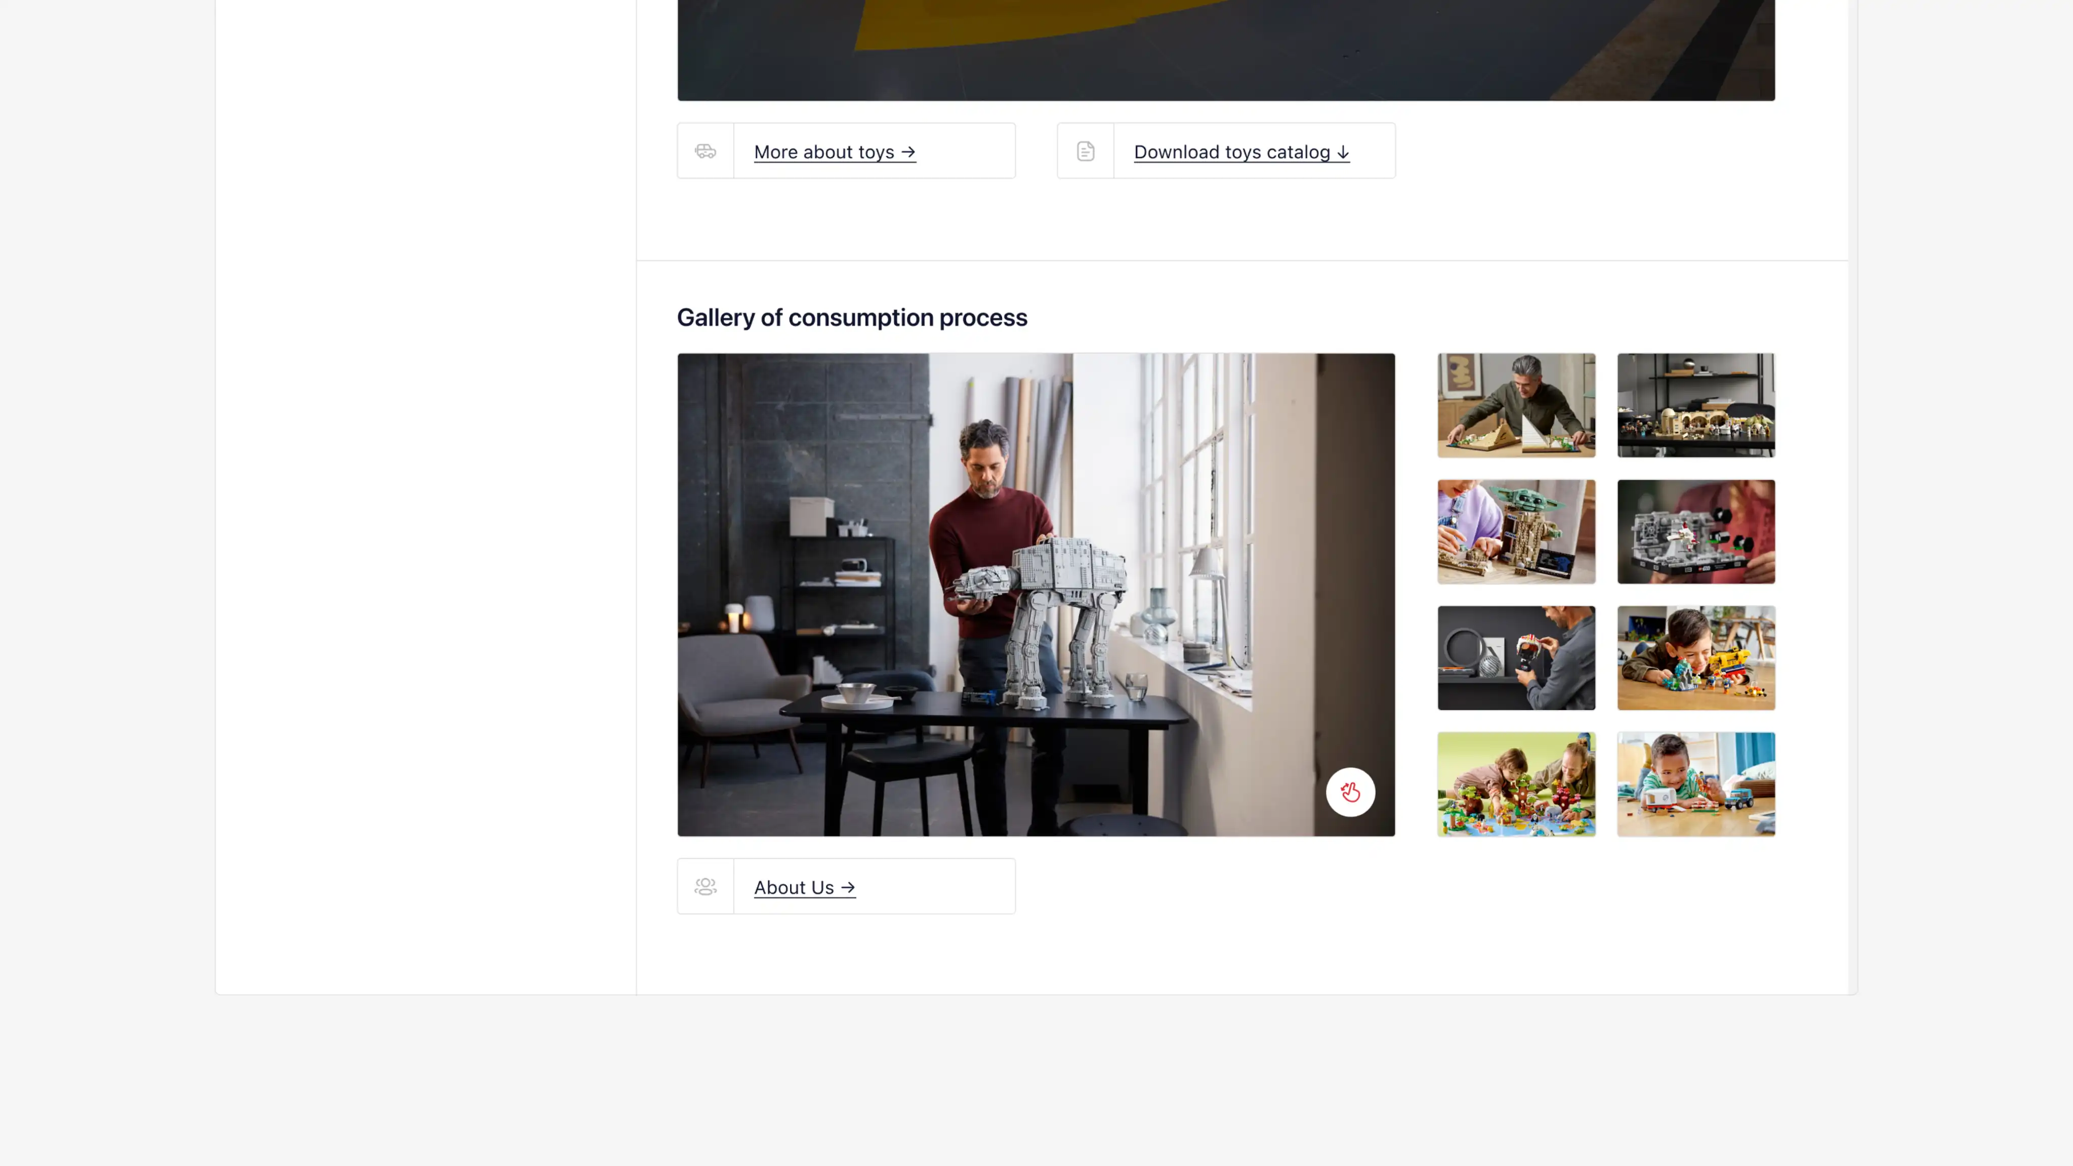Click the dark banner image above the toy links
Viewport: 2073px width, 1166px height.
click(x=1226, y=50)
